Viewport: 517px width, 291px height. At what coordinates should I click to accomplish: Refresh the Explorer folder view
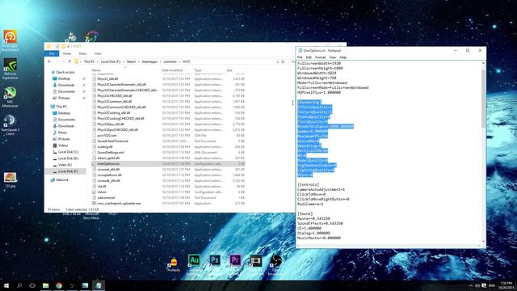pyautogui.click(x=283, y=61)
